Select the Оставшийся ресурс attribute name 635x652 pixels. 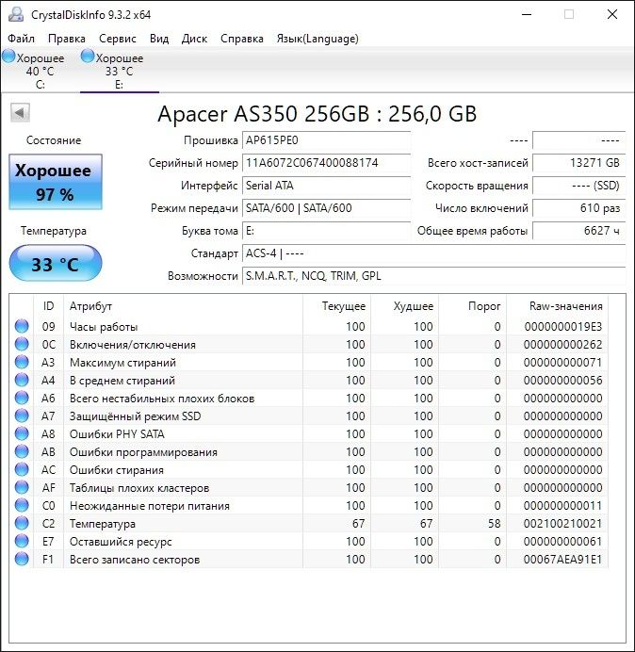(121, 542)
